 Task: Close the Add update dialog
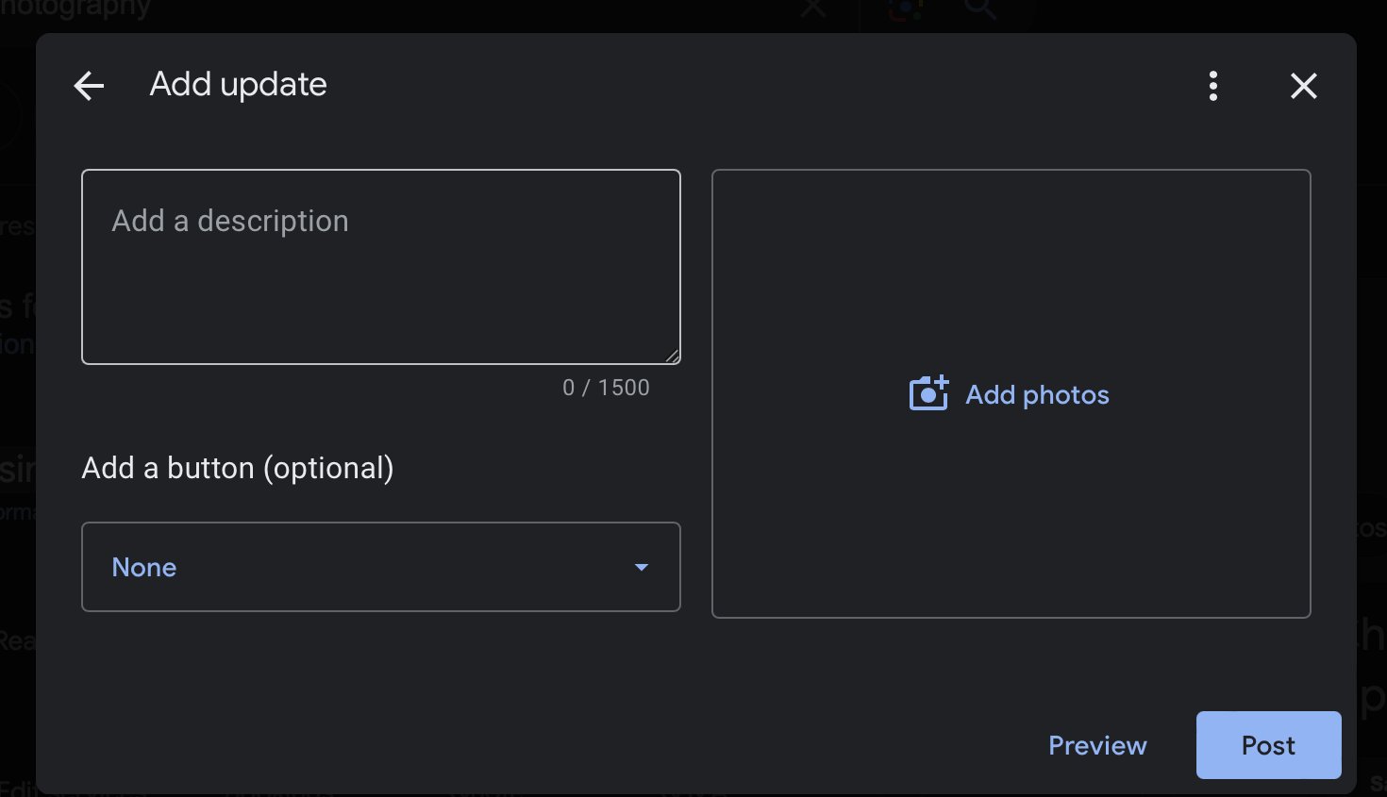click(1303, 85)
